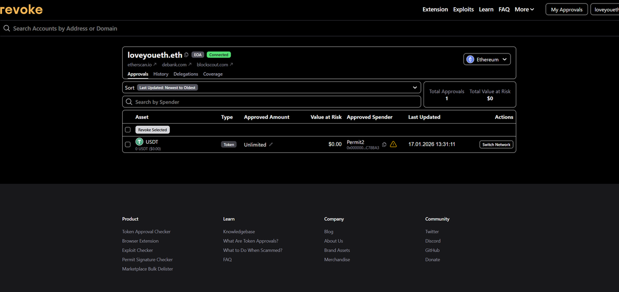Open the Sort dropdown
The height and width of the screenshot is (292, 619).
coord(271,88)
